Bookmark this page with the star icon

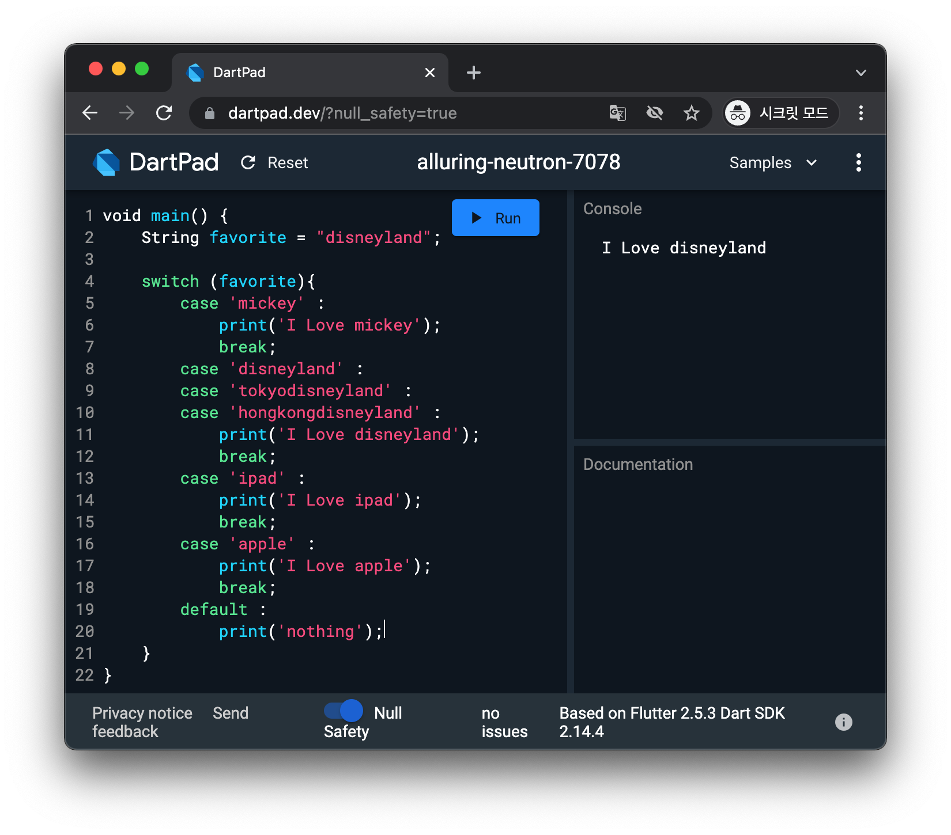[x=692, y=113]
